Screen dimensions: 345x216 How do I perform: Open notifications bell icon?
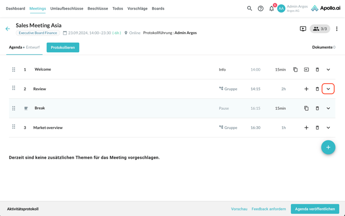click(272, 9)
